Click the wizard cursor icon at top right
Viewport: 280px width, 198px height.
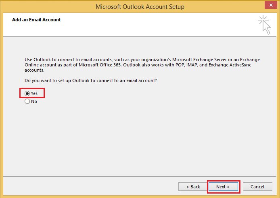(x=264, y=25)
